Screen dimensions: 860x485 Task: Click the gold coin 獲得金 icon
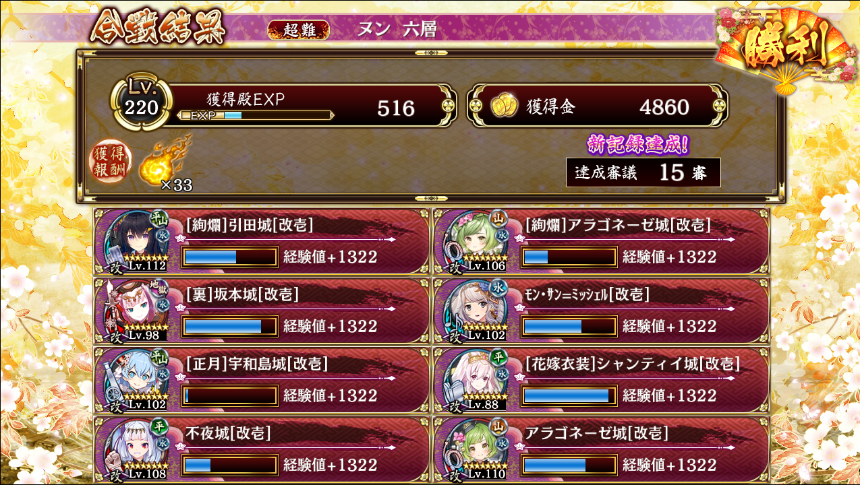click(503, 106)
